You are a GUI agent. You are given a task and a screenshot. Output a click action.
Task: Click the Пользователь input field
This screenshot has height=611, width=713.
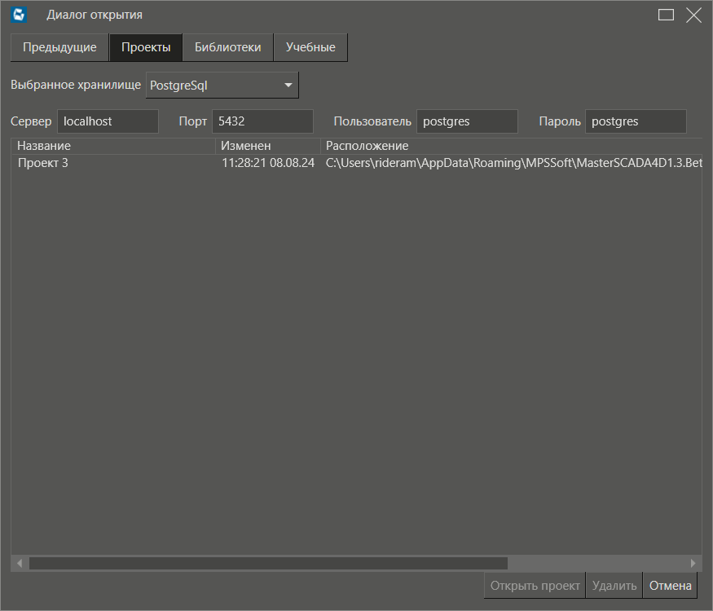coord(467,121)
